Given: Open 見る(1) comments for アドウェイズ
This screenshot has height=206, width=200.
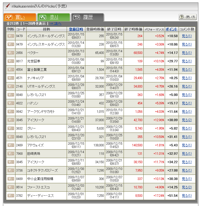Looking at the screenshot, I should (x=187, y=145).
